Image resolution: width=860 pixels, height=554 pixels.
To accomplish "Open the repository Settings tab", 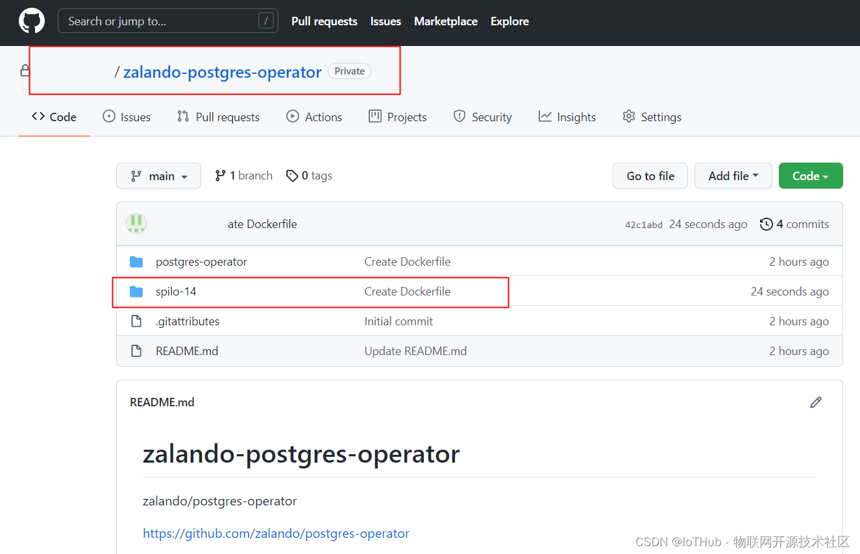I will (x=652, y=117).
